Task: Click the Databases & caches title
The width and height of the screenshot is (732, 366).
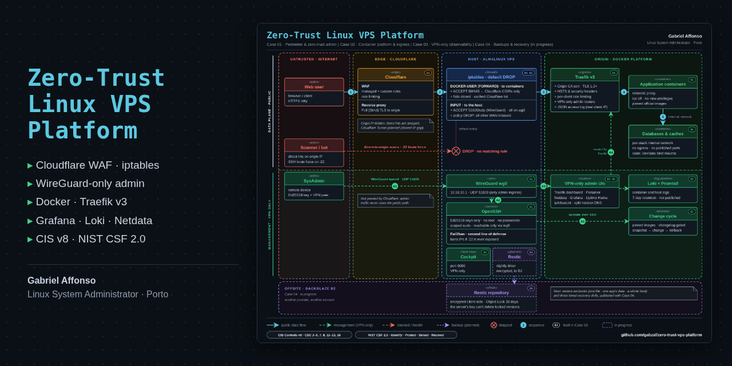Action: coord(663,134)
